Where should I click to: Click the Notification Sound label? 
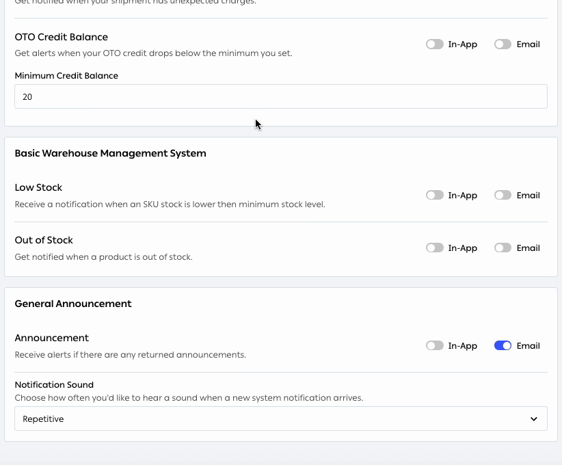point(54,385)
